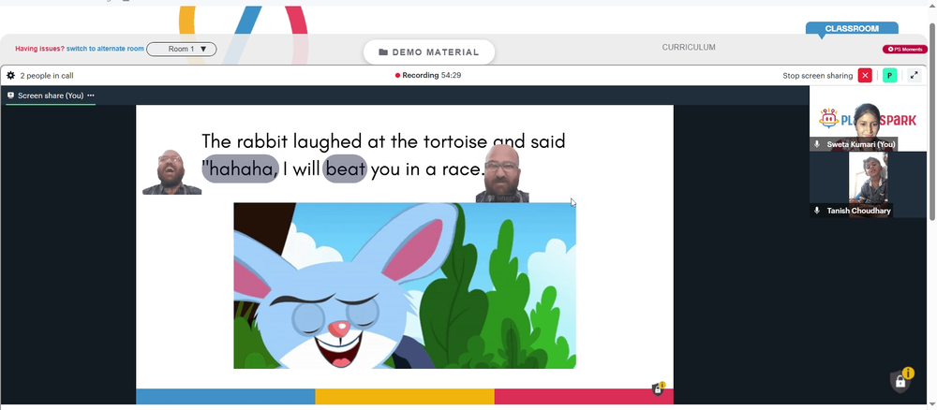The width and height of the screenshot is (937, 410).
Task: Select Tanish Choudhary video tile
Action: (x=867, y=184)
